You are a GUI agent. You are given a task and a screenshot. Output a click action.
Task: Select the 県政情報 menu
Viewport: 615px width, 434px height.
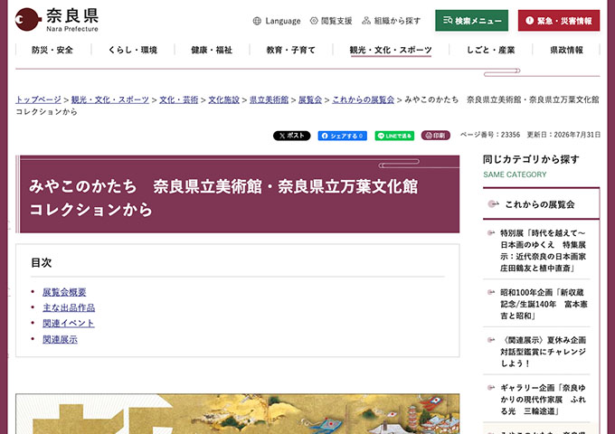coord(566,50)
